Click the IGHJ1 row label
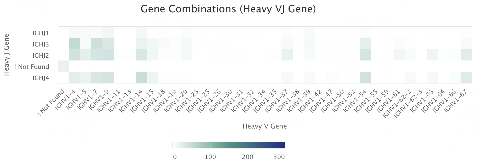The image size is (483, 168). tap(41, 33)
